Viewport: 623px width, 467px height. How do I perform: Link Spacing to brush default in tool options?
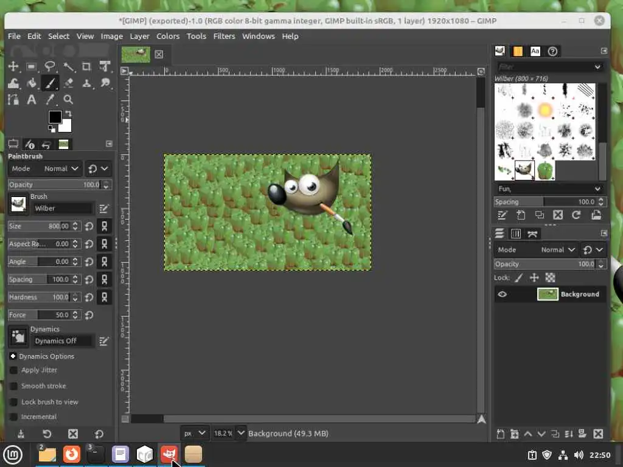point(104,279)
